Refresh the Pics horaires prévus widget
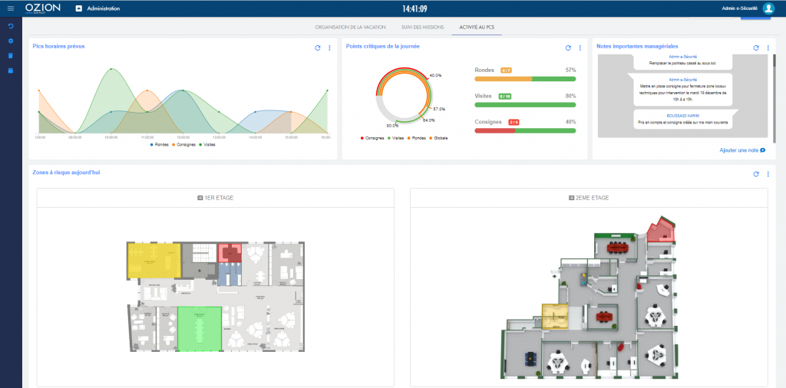 point(317,48)
